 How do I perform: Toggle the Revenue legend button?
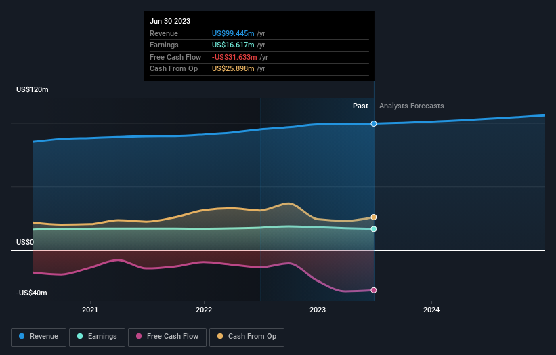(39, 337)
